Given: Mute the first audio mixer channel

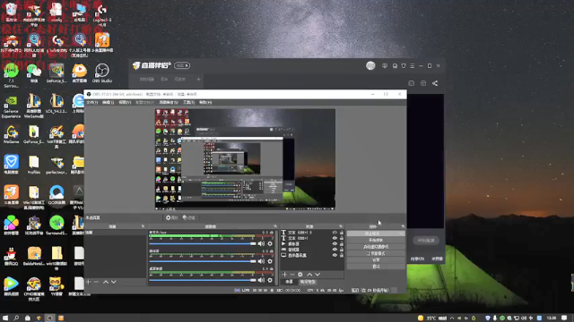Looking at the screenshot, I should pos(261,243).
